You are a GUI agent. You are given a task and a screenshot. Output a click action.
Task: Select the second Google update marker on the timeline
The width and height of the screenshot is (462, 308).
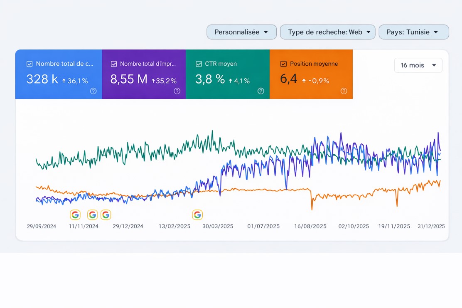click(92, 214)
